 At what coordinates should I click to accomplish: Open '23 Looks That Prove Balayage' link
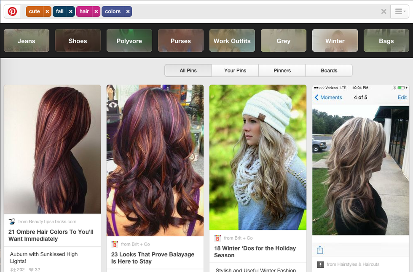pos(153,258)
